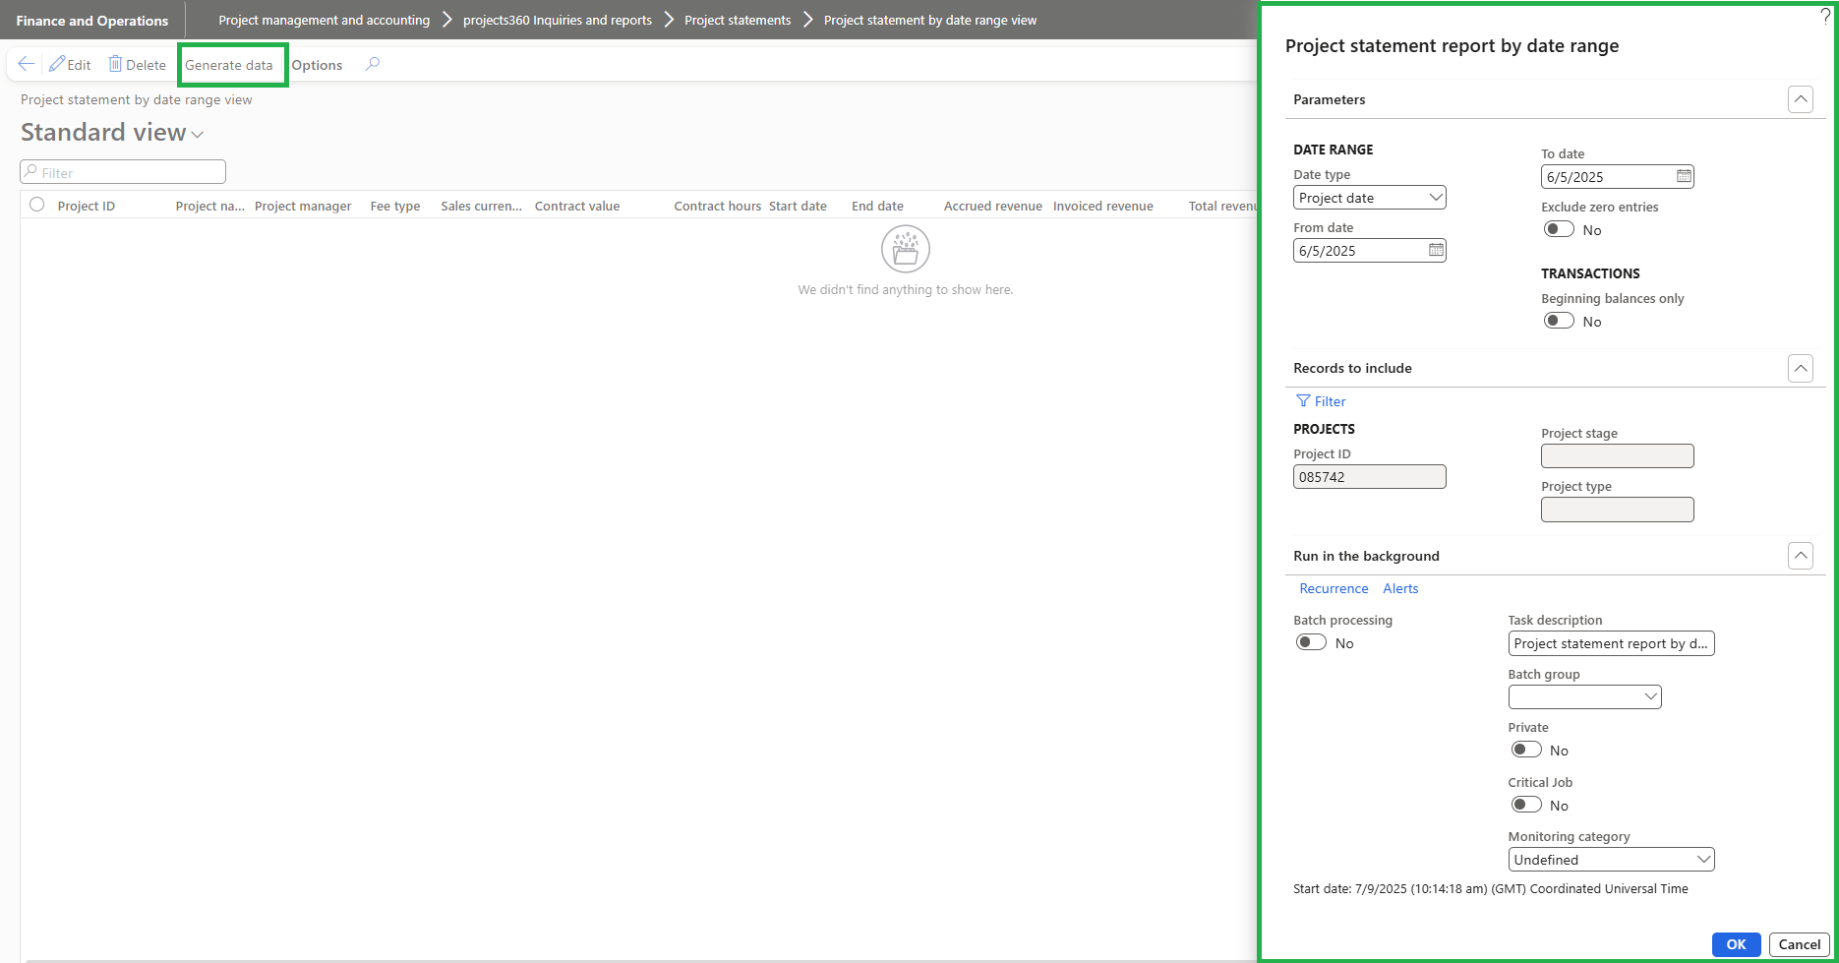Open the Date type dropdown
1839x963 pixels.
click(1369, 198)
